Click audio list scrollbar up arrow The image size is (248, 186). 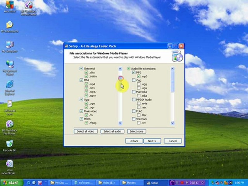(x=172, y=69)
